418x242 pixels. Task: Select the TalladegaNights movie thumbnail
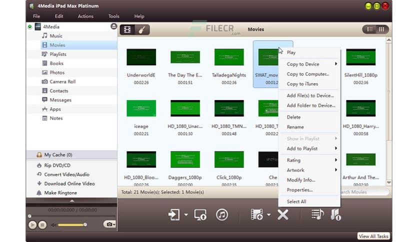[229, 57]
